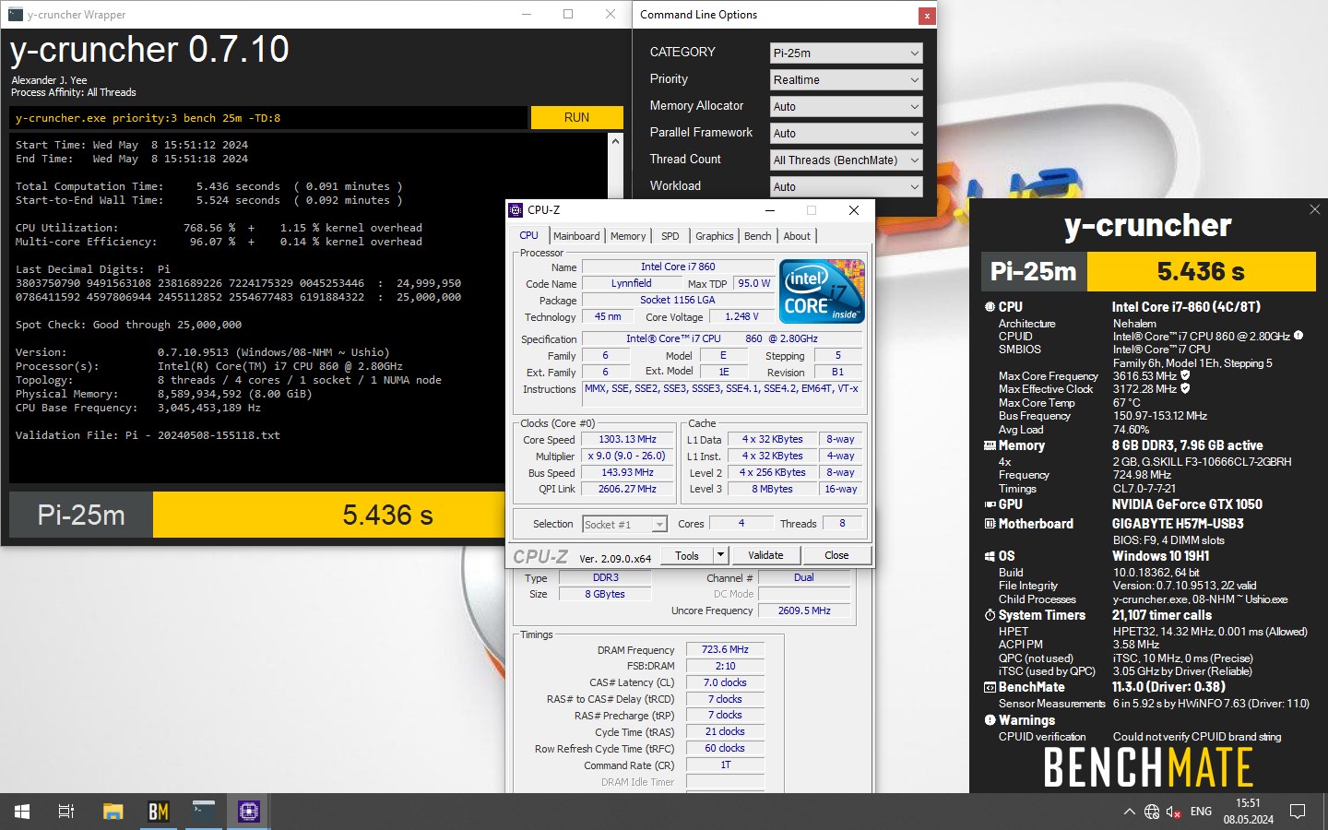Click the command line input field in y-cruncher
Screen dimensions: 1328x830
268,117
